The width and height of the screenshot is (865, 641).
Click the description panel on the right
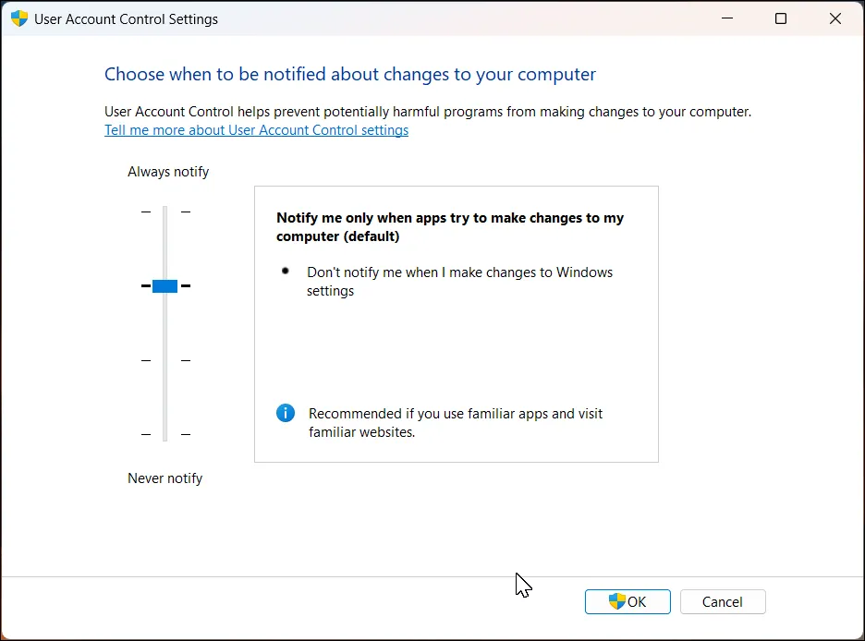tap(456, 351)
